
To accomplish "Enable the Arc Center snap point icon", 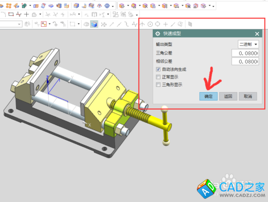I will tap(150, 24).
